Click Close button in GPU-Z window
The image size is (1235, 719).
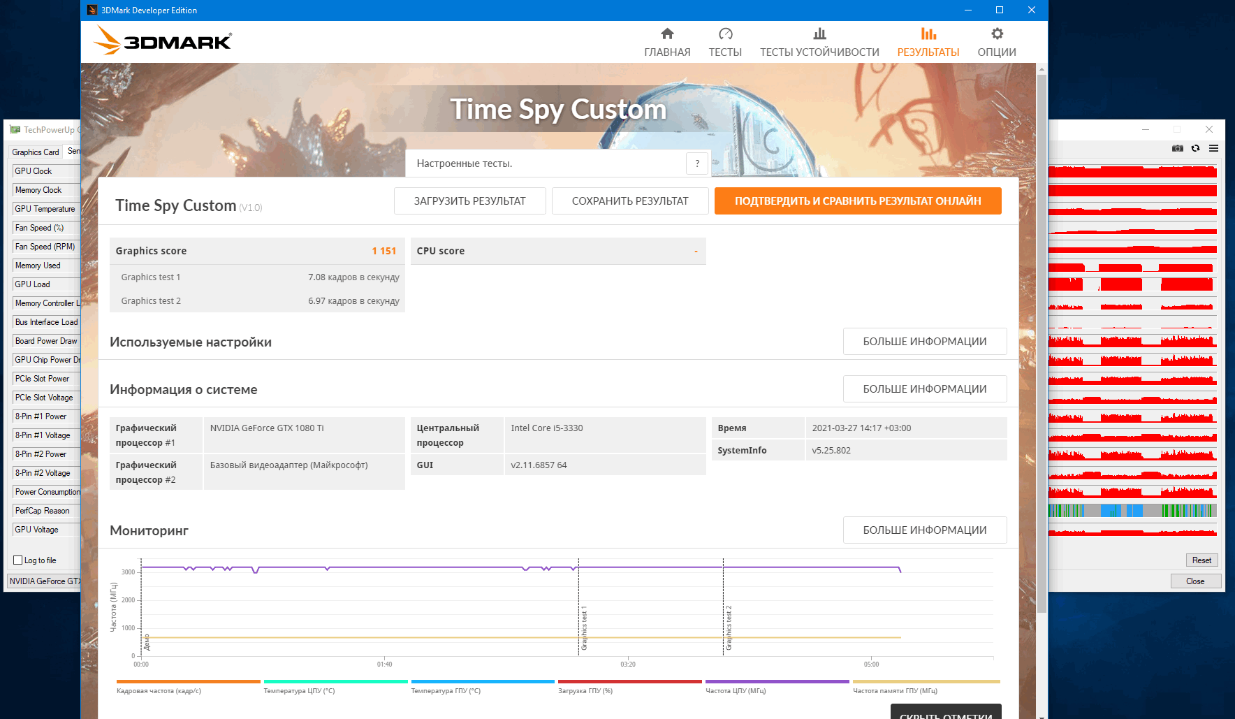pos(1195,581)
